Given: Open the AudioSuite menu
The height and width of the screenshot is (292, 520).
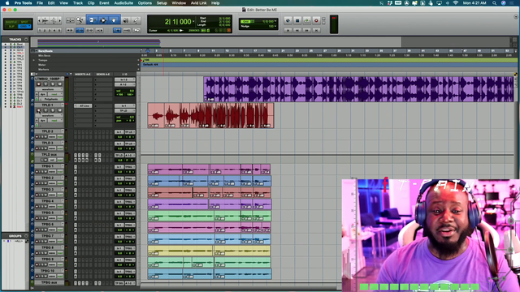Looking at the screenshot, I should click(x=123, y=3).
